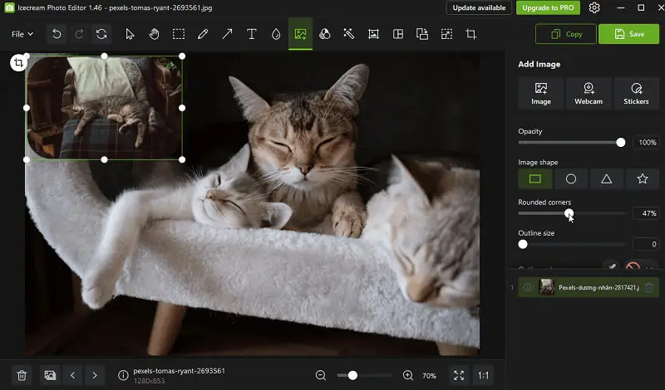
Task: Click the Outline size value field
Action: [x=646, y=244]
